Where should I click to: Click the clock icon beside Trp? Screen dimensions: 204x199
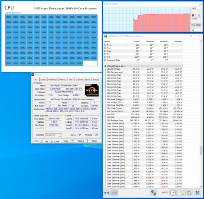[x=106, y=48]
